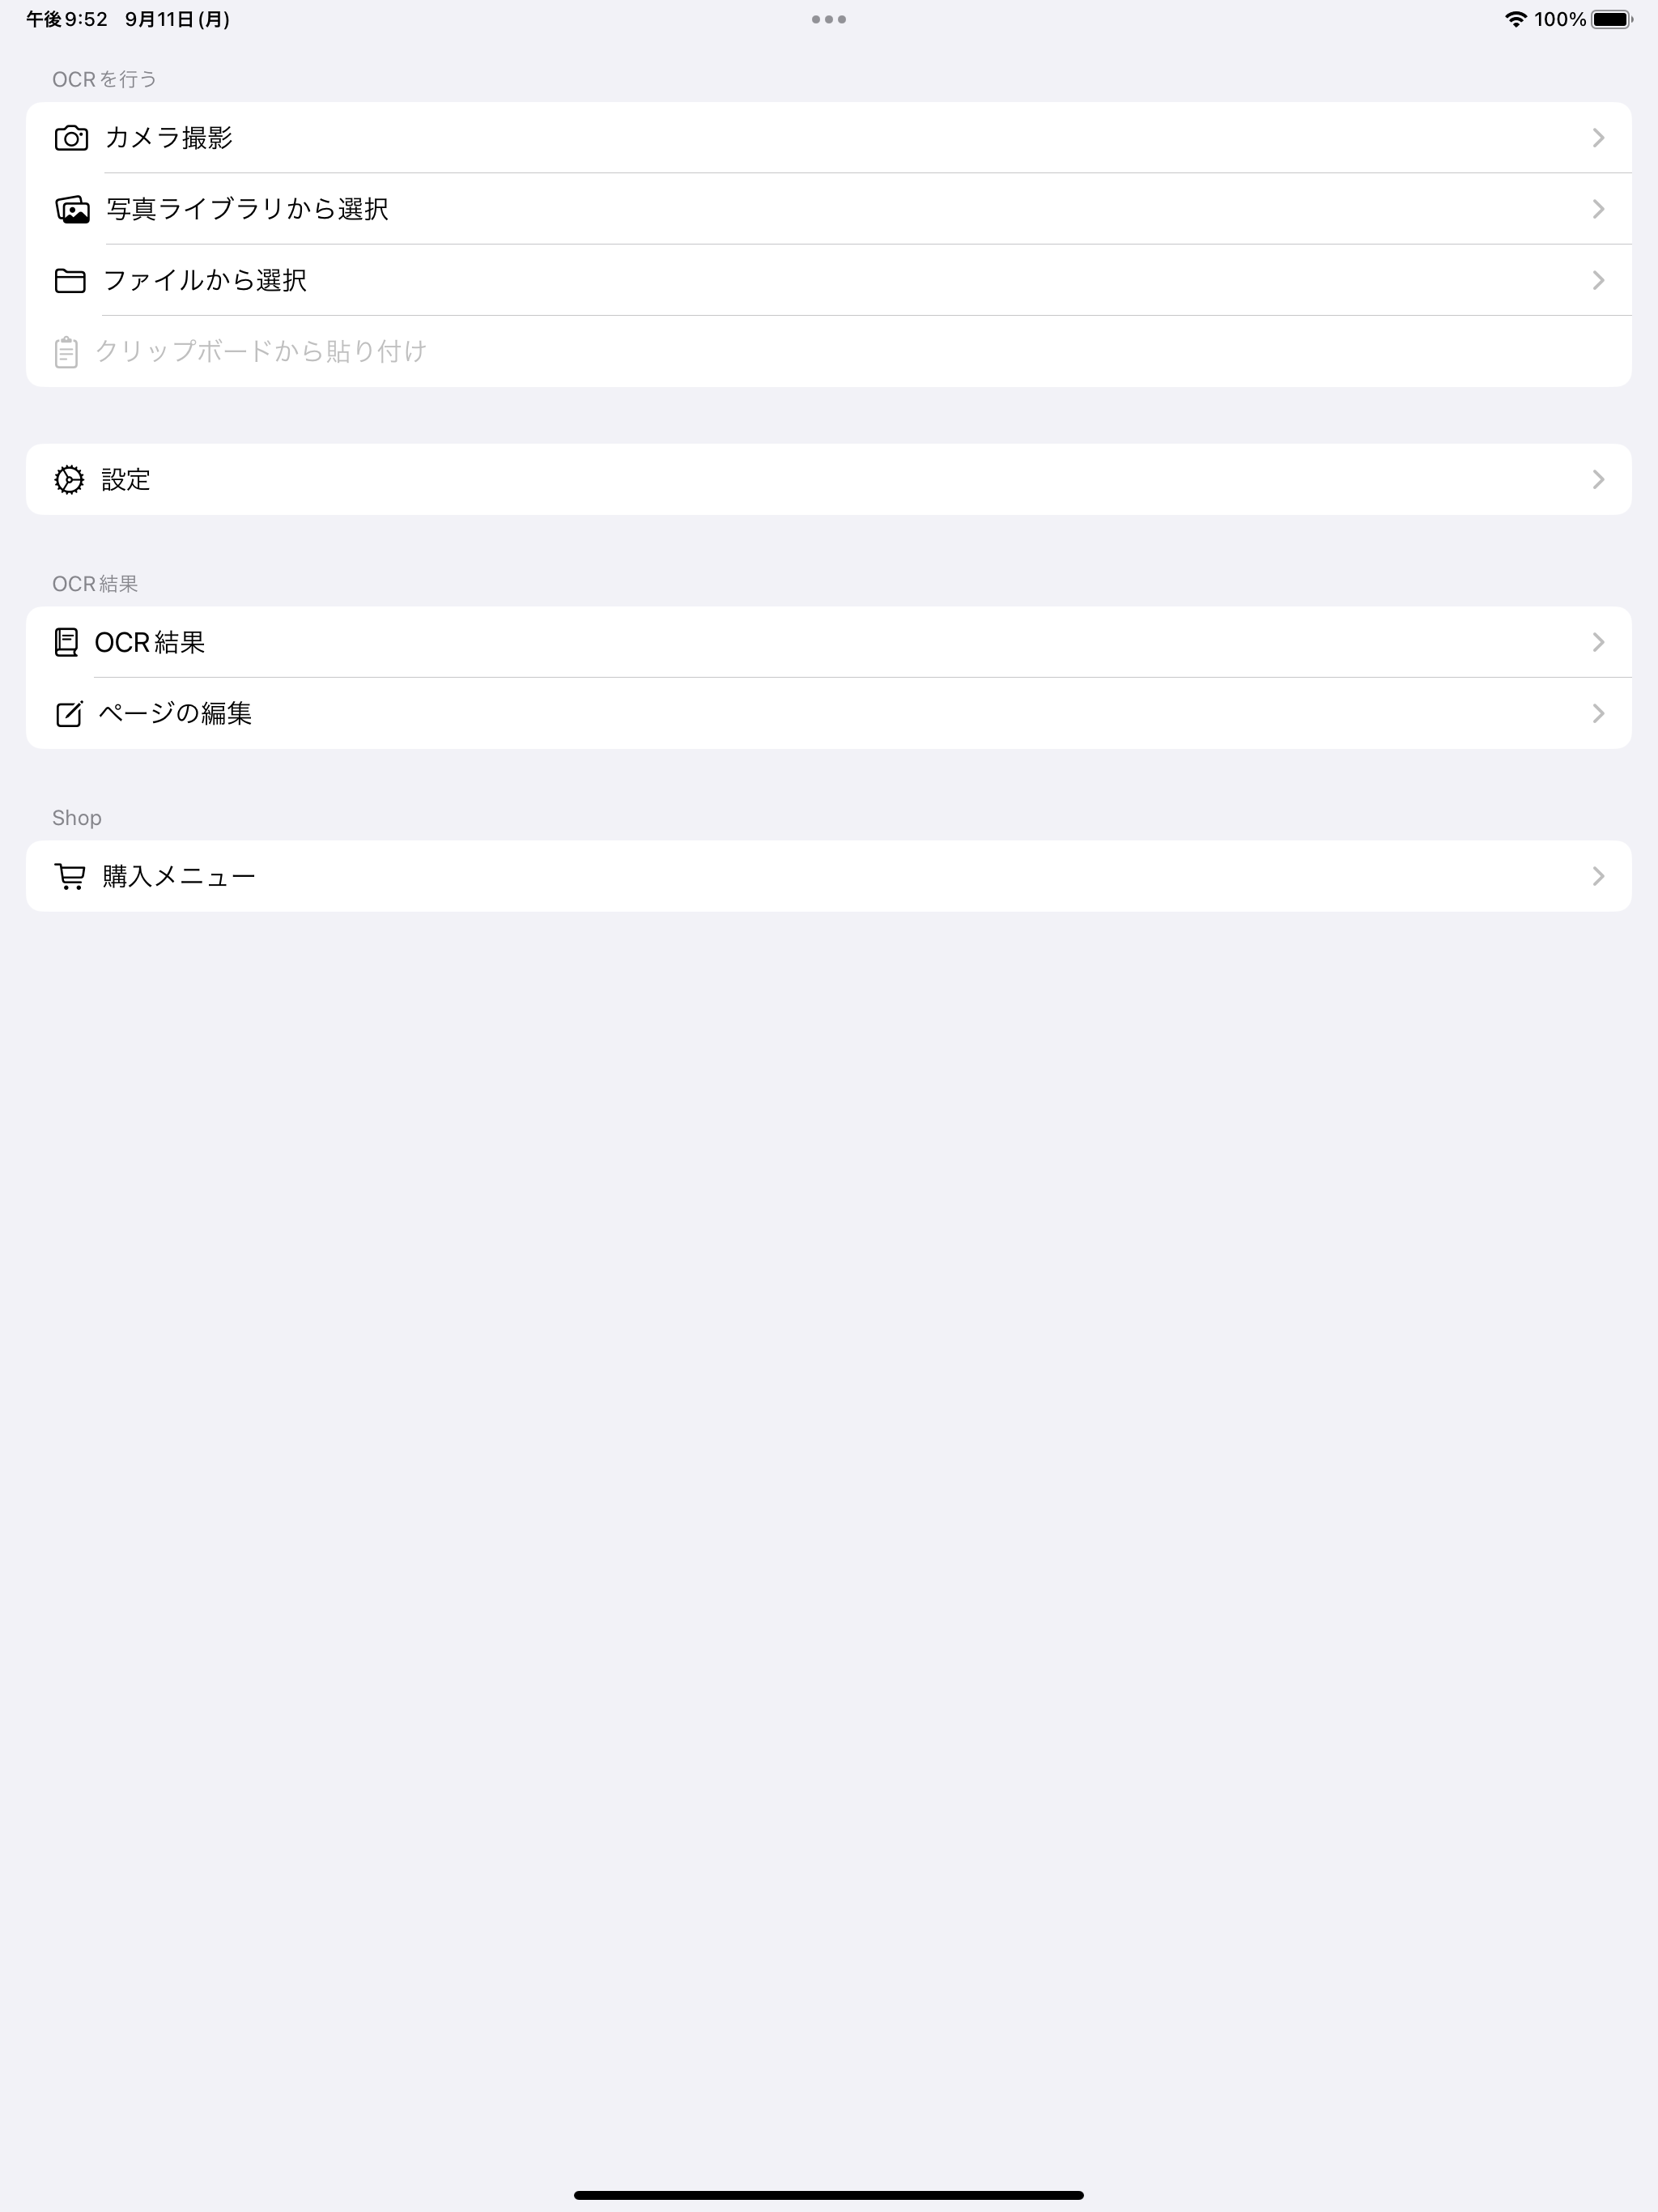The width and height of the screenshot is (1658, 2212).
Task: Open the 購入メニュー entry
Action: point(179,877)
